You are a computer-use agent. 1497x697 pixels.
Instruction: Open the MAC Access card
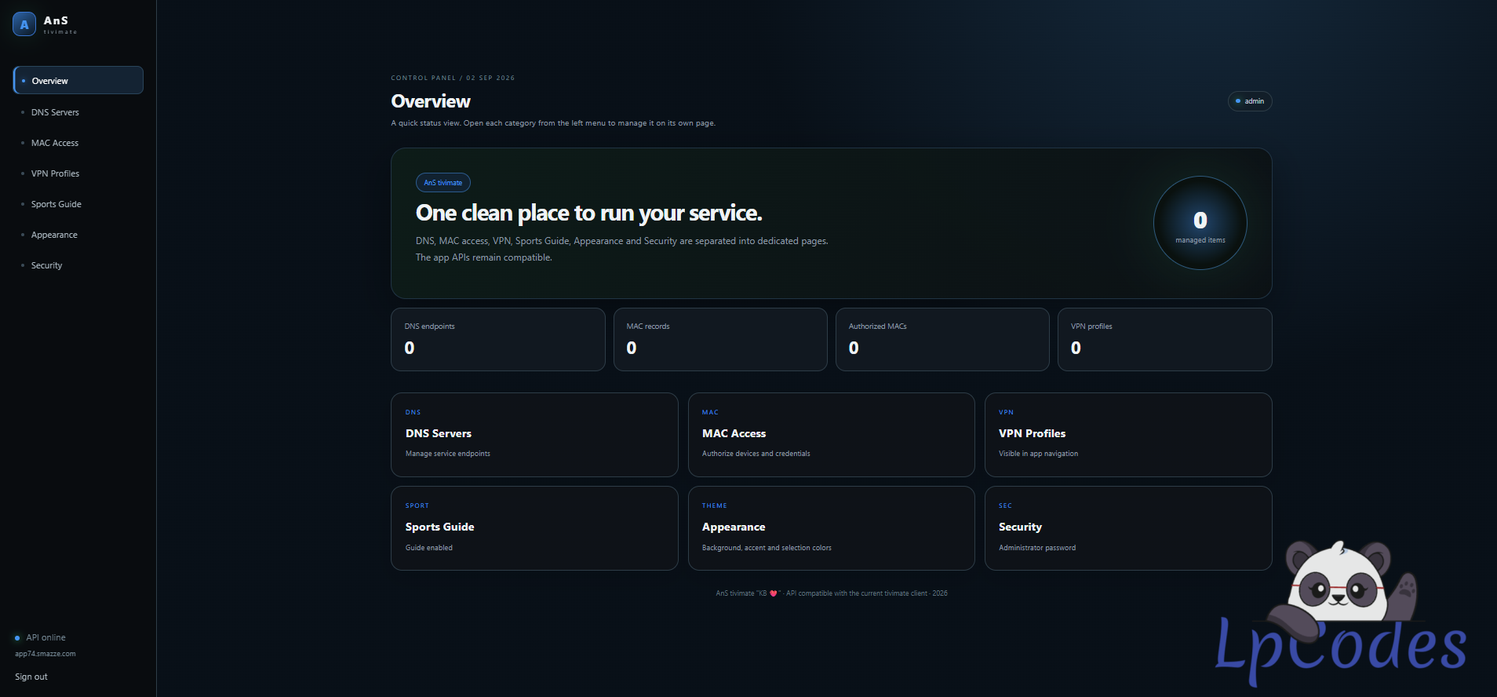coord(832,435)
